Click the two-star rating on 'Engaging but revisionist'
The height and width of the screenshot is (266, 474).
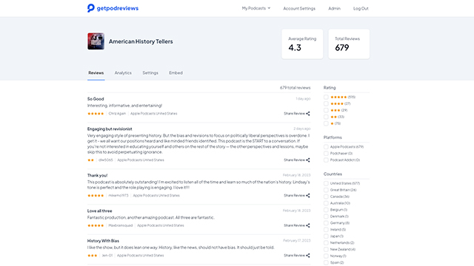(90, 160)
